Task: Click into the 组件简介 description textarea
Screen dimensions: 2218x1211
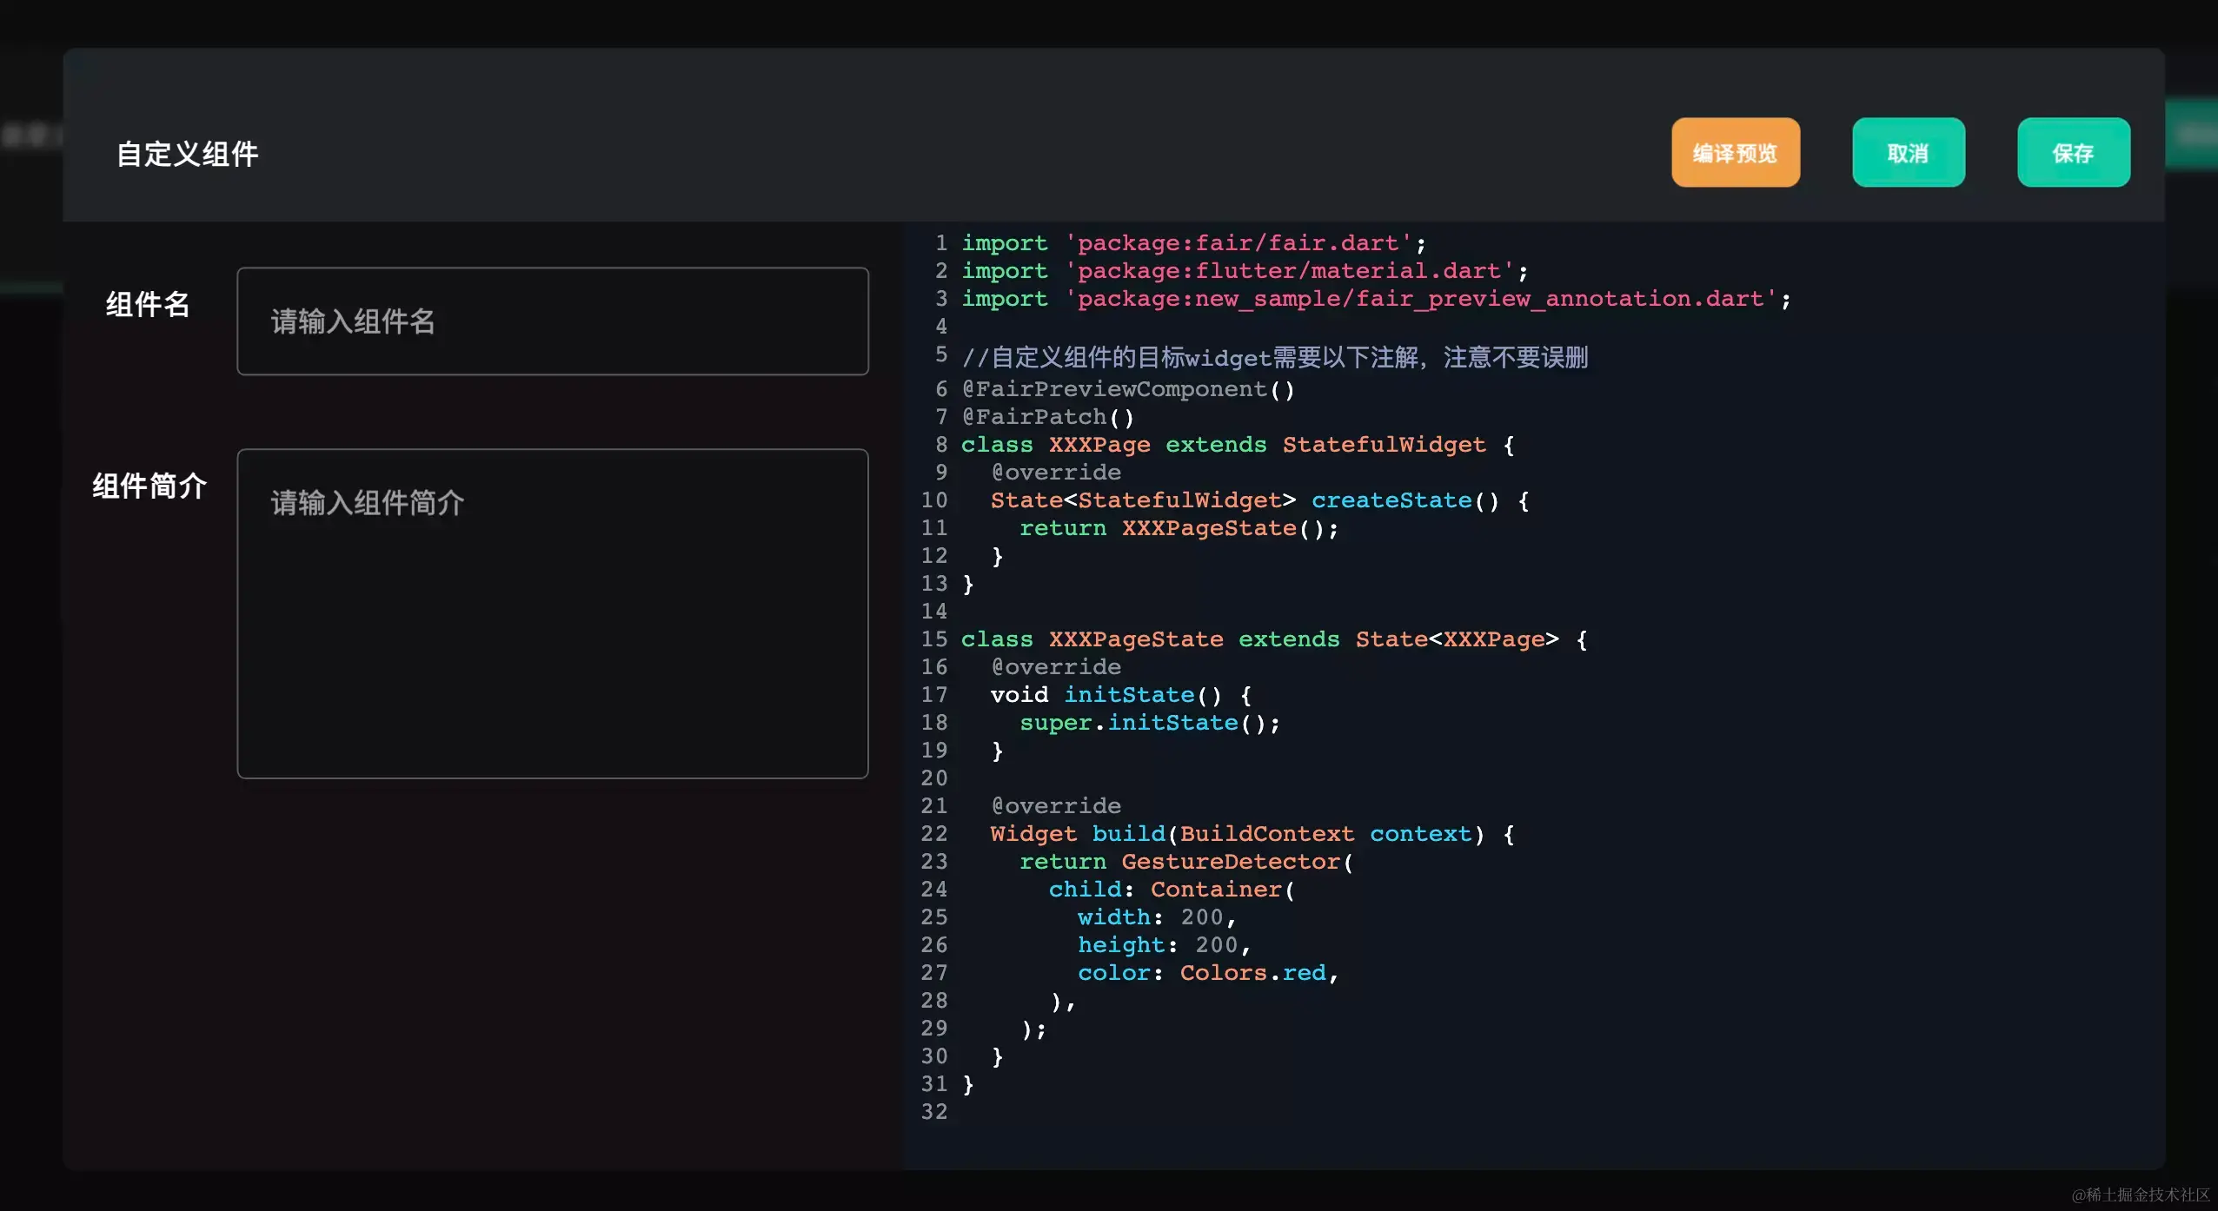Action: click(x=552, y=612)
